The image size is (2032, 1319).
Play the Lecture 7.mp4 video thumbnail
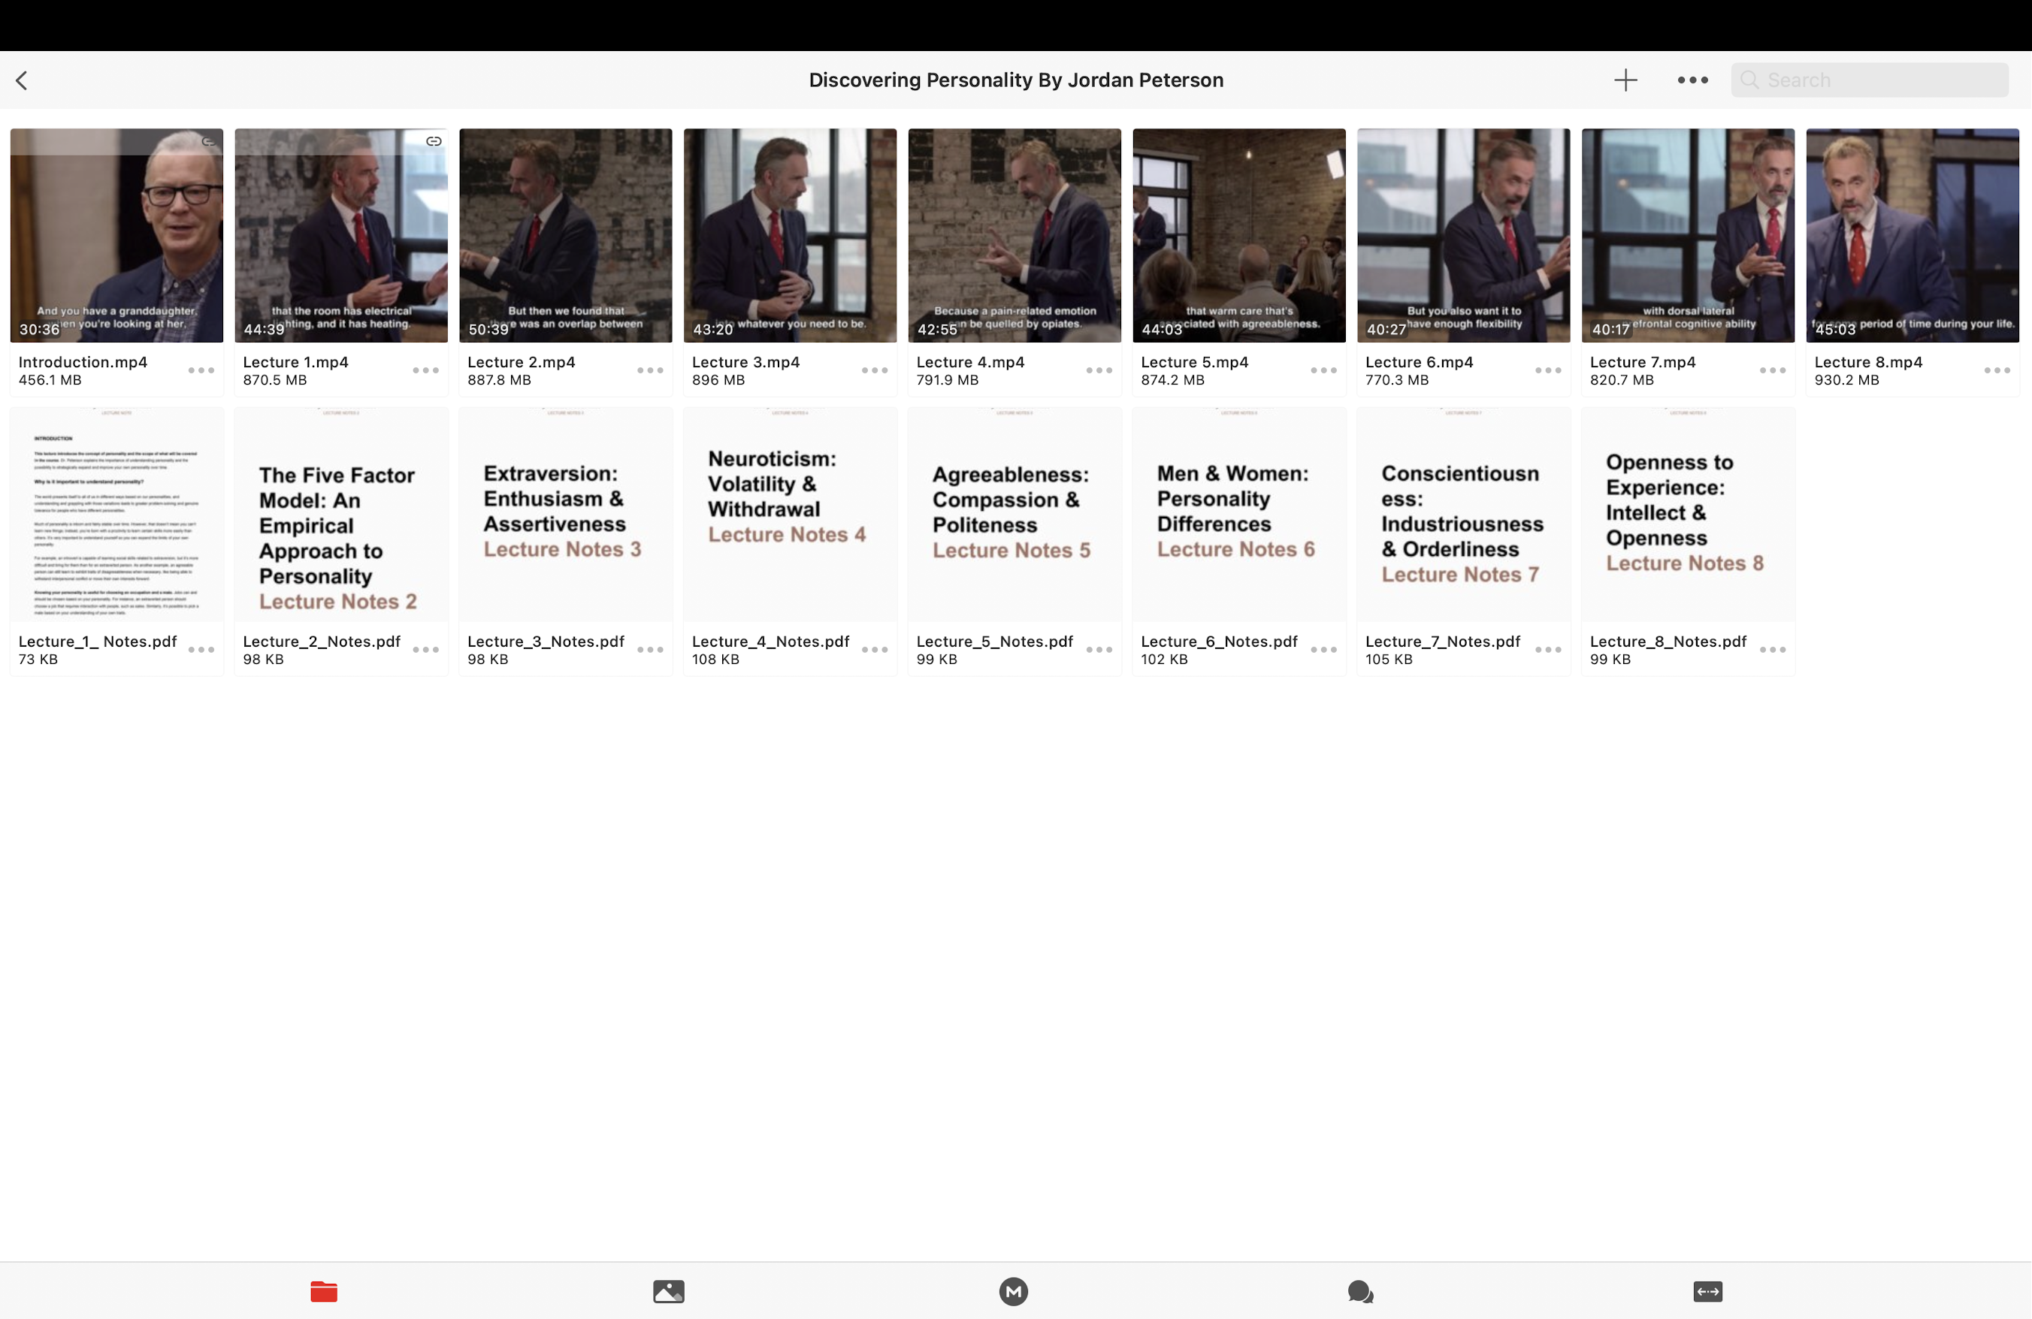(1689, 235)
